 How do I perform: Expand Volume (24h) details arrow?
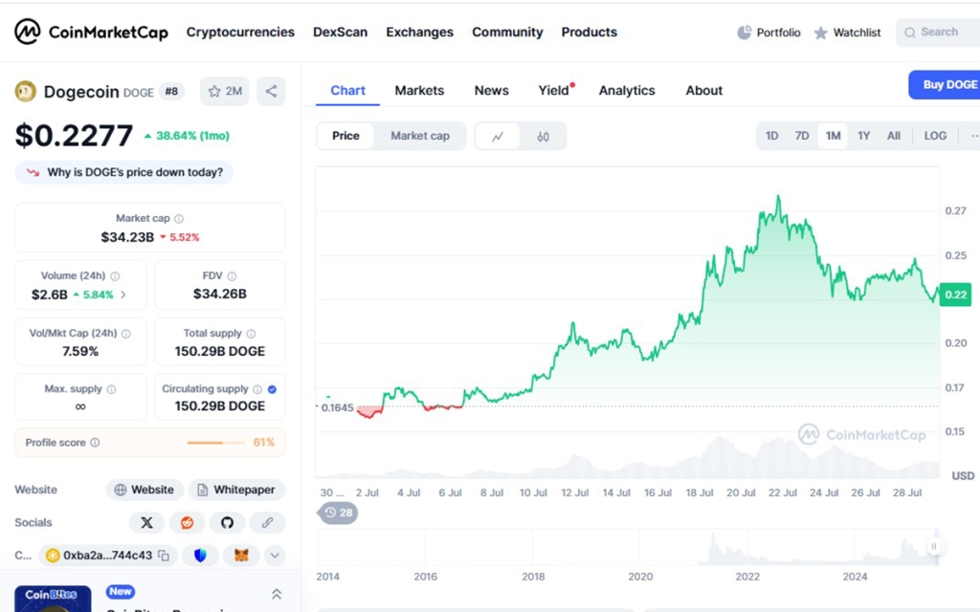123,295
